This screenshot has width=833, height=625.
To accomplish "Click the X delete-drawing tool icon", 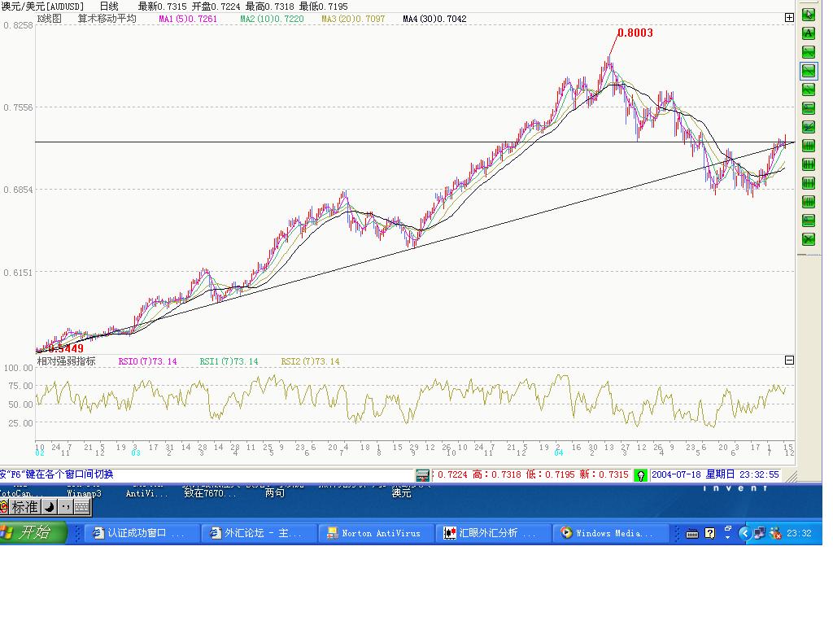I will (x=808, y=238).
